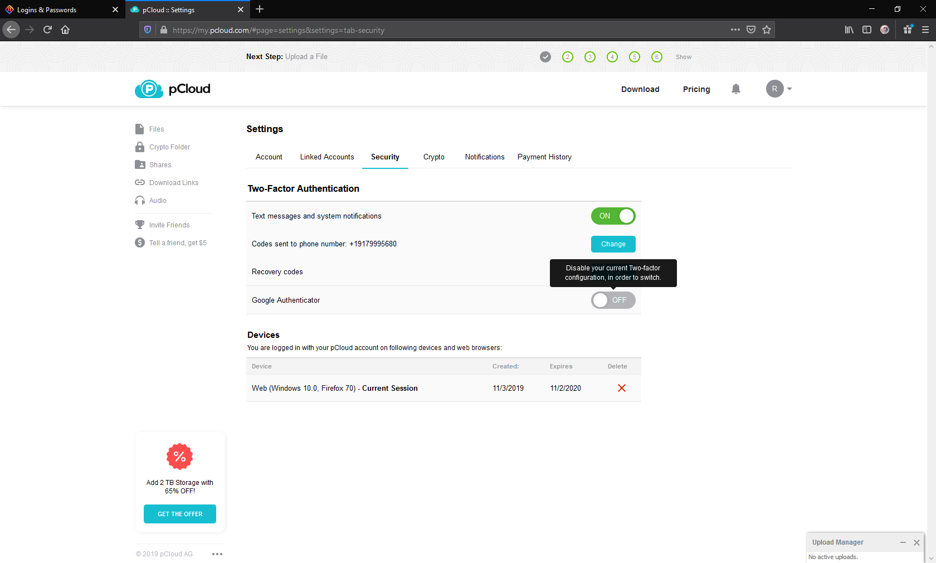Viewport: 936px width, 563px height.
Task: Click the pCloud logo
Action: (173, 89)
